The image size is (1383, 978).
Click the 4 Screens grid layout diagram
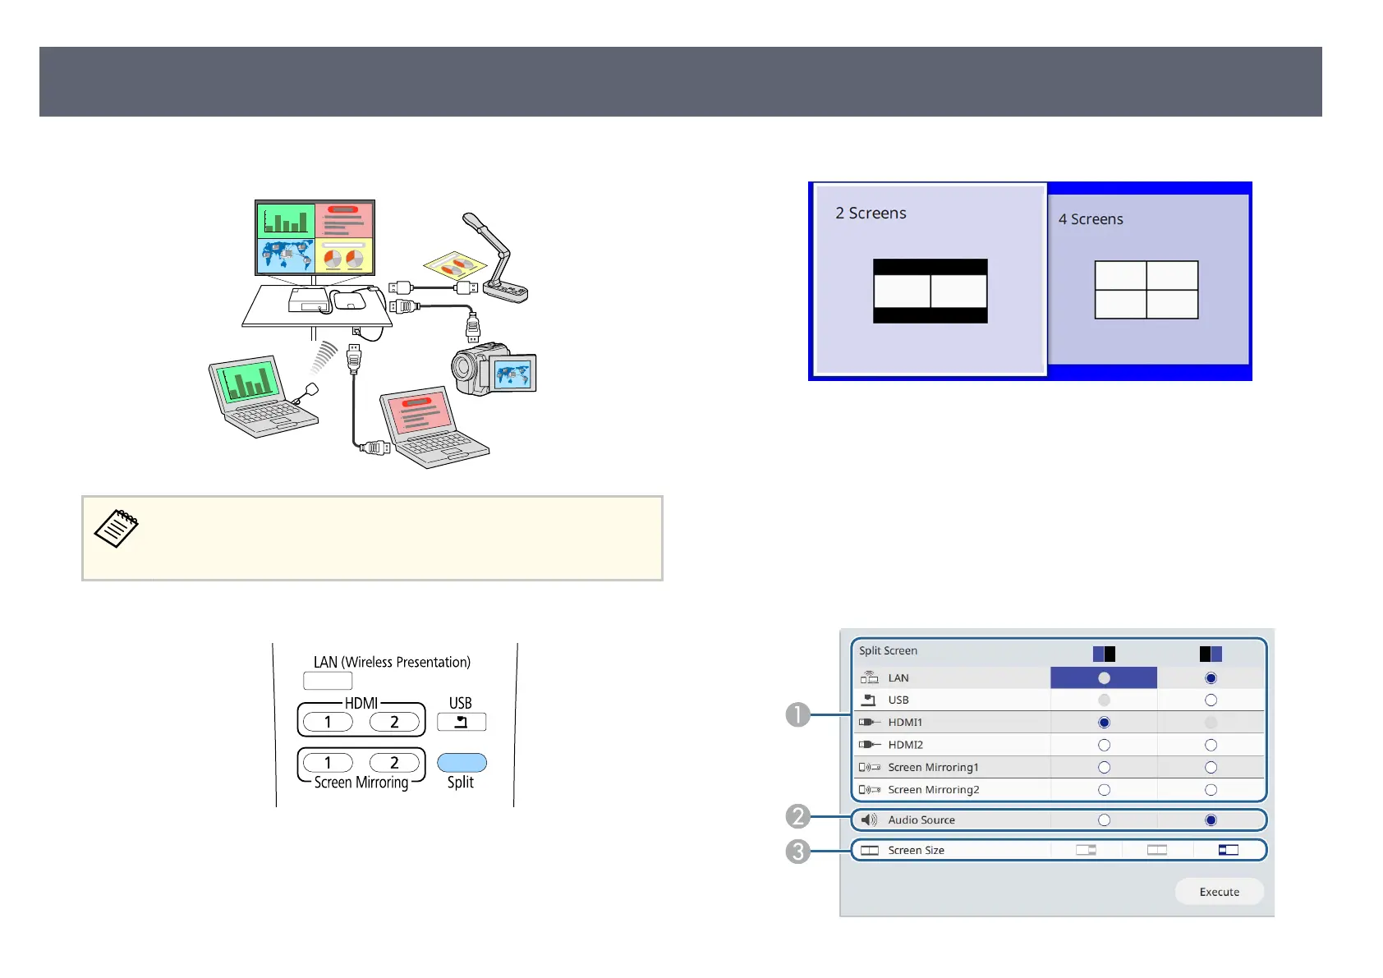1146,290
